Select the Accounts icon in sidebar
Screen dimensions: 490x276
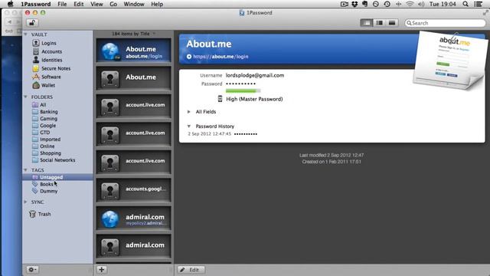tap(36, 51)
